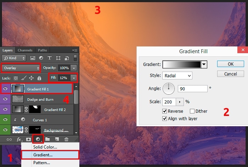Viewport: 248px width, 167px height.
Task: Toggle the Reverse checkbox
Action: tap(165, 111)
